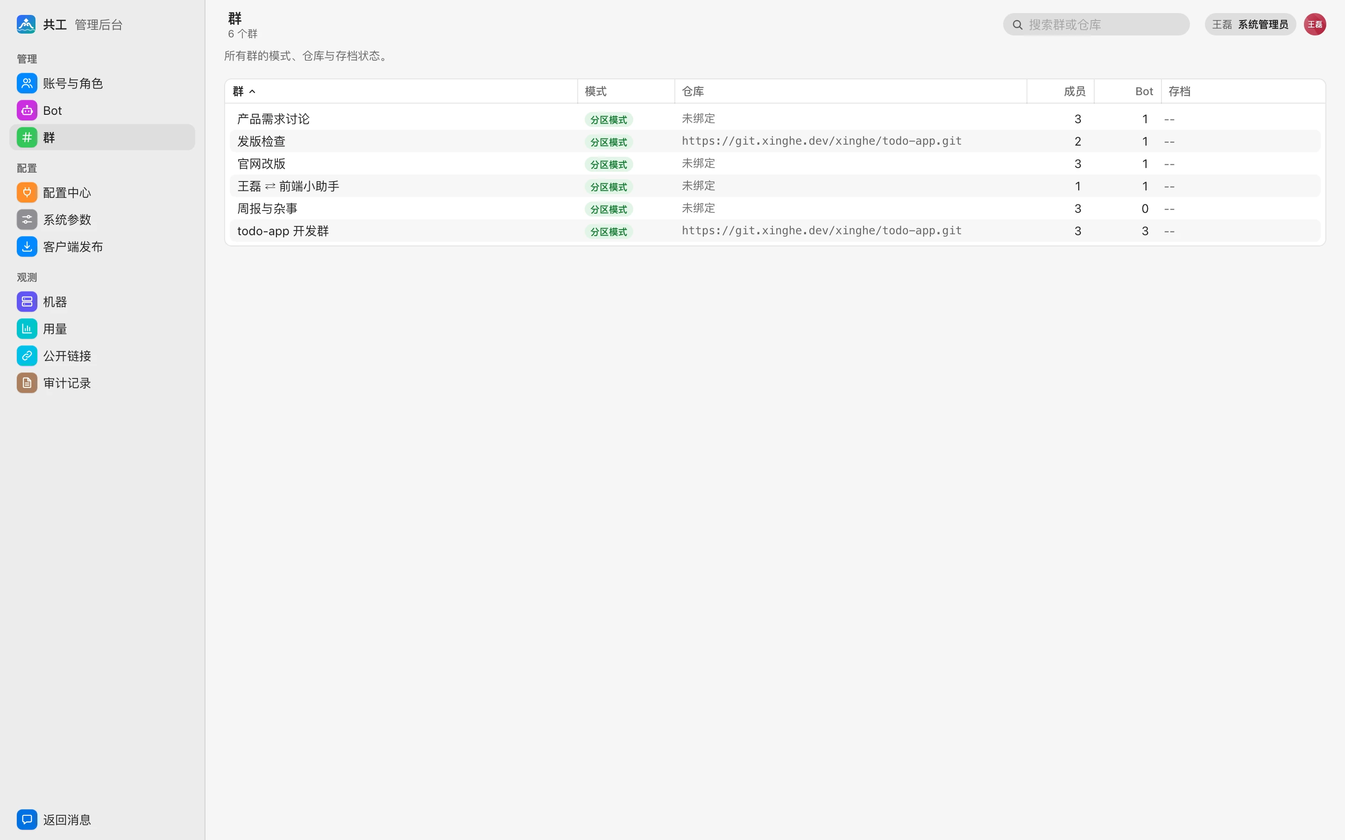Click the search magnifier icon
Viewport: 1345px width, 840px height.
tap(1017, 24)
